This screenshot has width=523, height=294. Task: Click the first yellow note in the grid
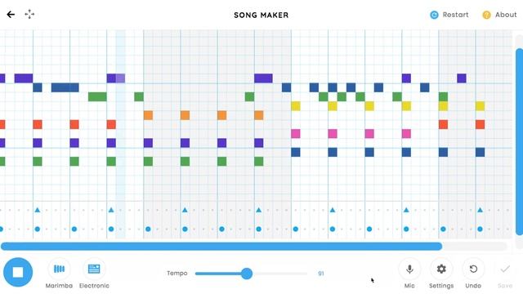click(x=296, y=106)
